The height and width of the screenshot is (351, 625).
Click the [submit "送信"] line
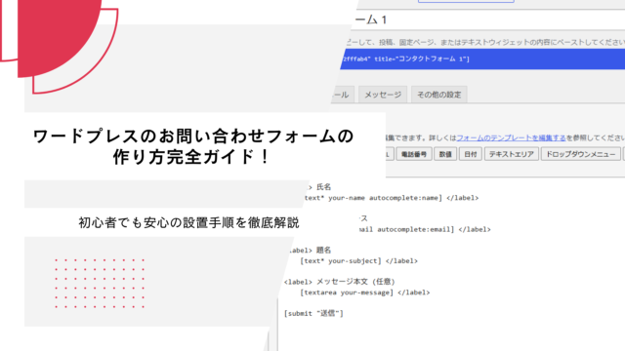tap(313, 313)
